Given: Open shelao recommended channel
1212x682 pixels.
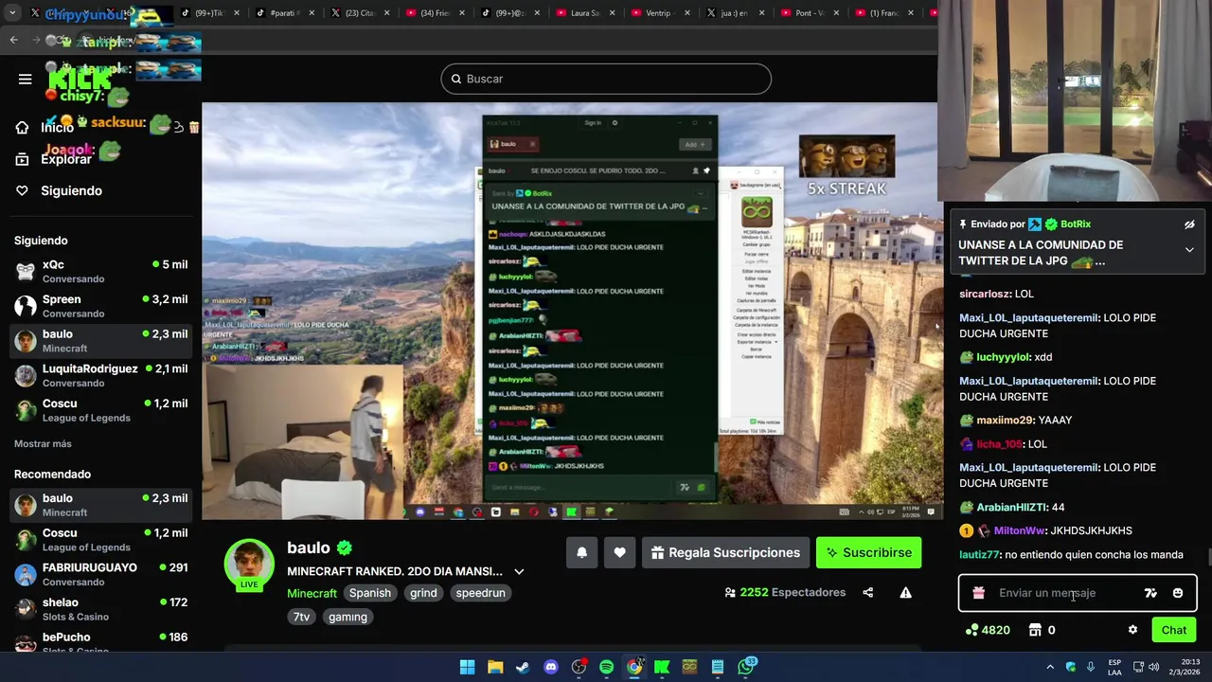Looking at the screenshot, I should (102, 609).
